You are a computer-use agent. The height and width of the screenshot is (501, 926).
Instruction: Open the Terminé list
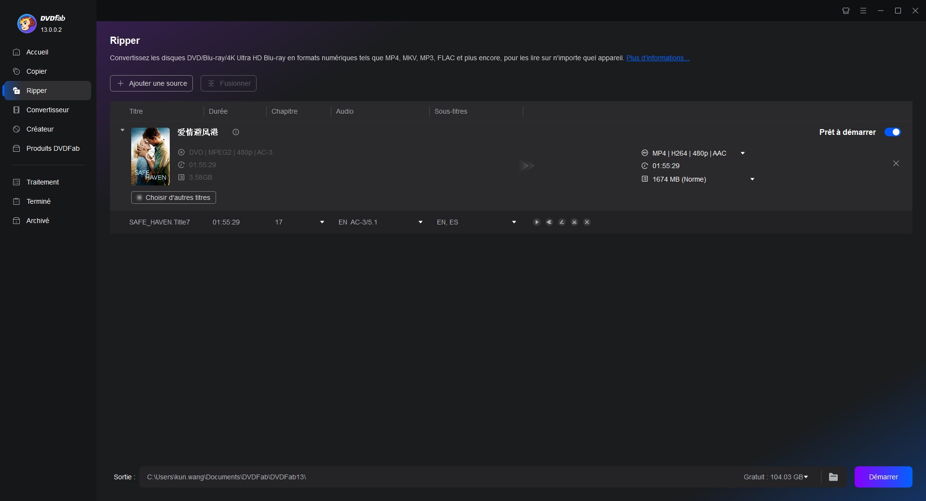[x=47, y=201]
